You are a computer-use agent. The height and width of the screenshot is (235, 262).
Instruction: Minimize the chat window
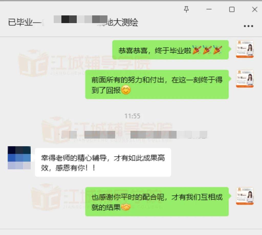click(x=209, y=9)
